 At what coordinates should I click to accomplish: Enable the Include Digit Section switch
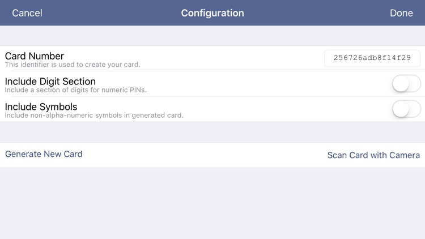(406, 84)
